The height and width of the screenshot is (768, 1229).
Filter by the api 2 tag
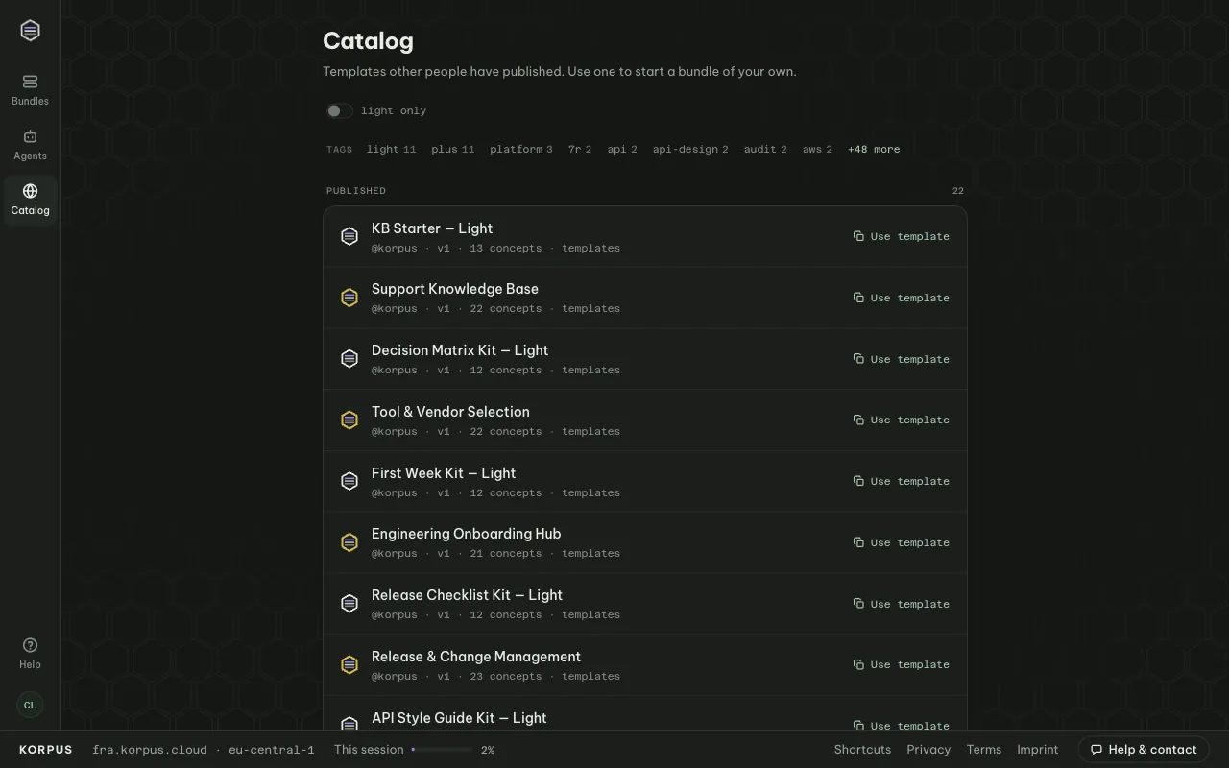tap(622, 150)
